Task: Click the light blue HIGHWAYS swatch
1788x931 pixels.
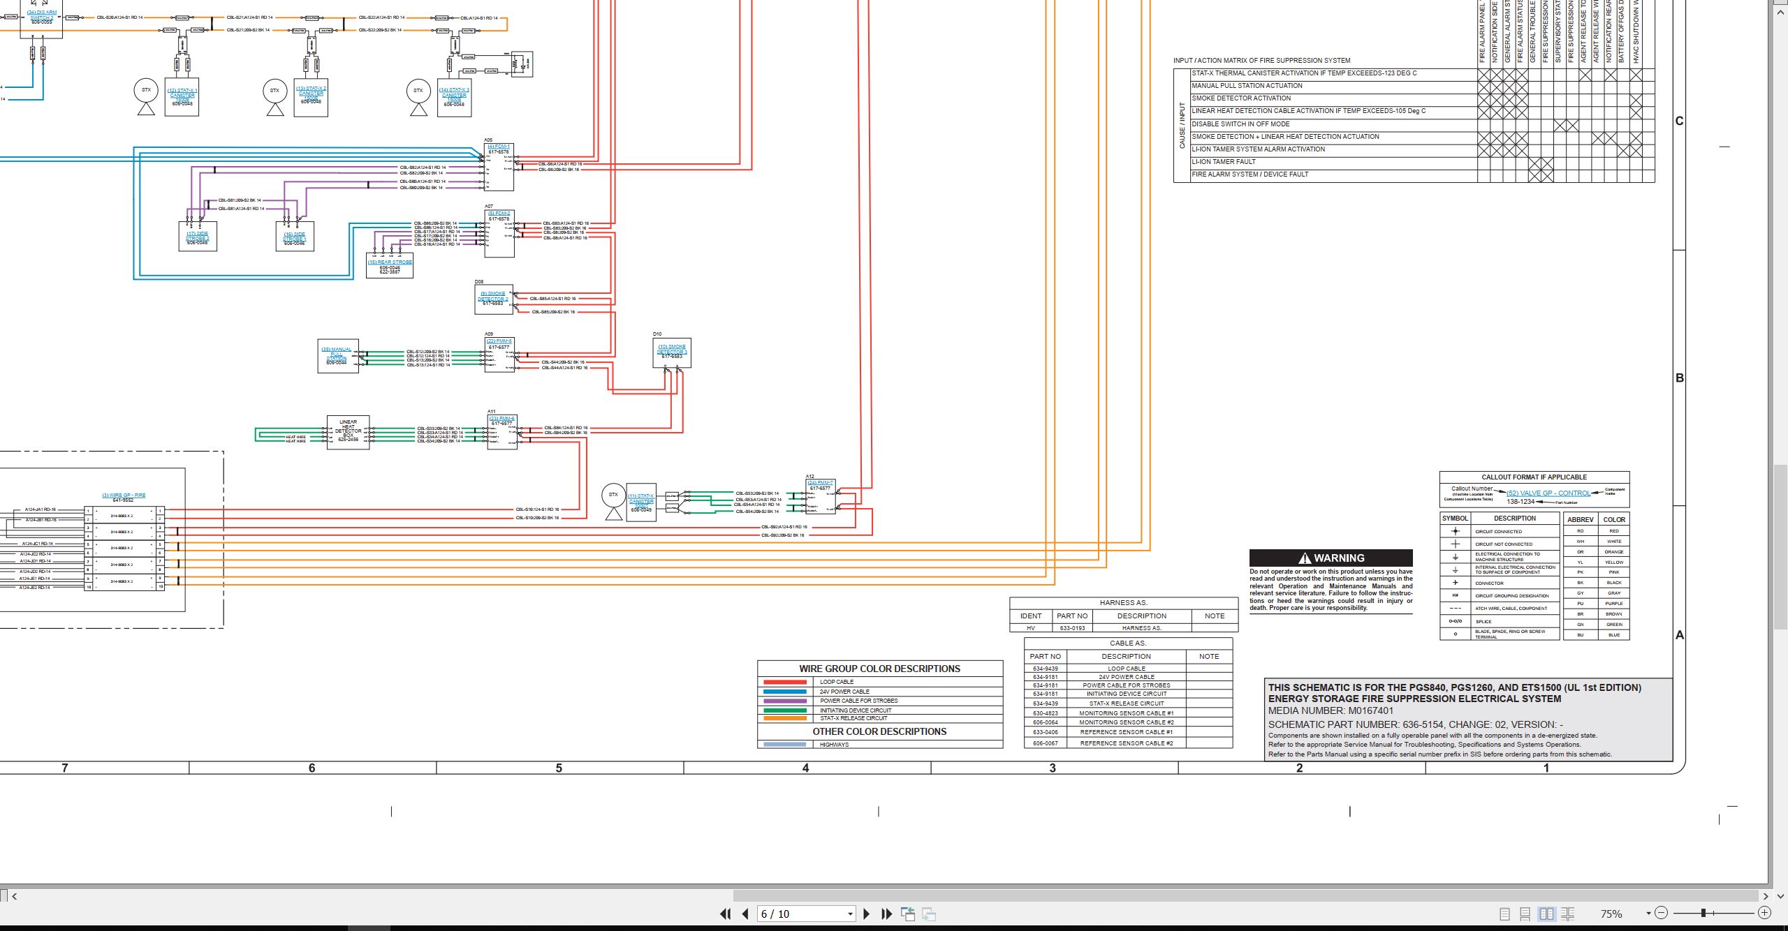Action: point(786,745)
